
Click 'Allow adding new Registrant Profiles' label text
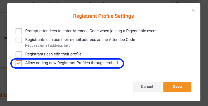pos(71,63)
